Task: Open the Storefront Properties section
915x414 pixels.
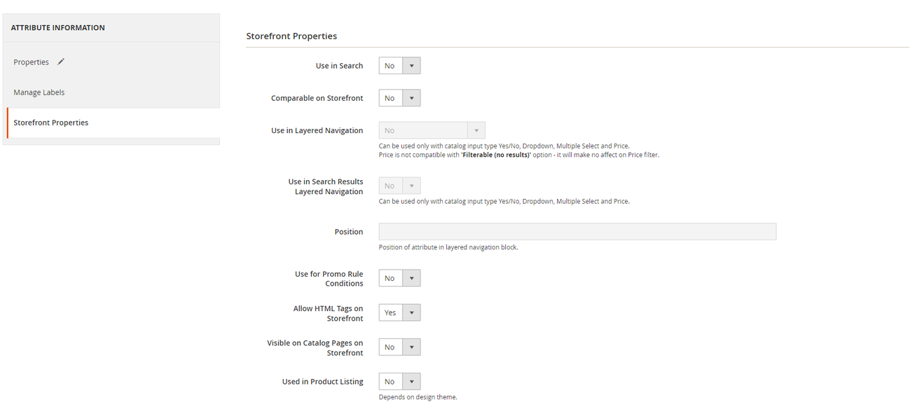Action: point(50,122)
